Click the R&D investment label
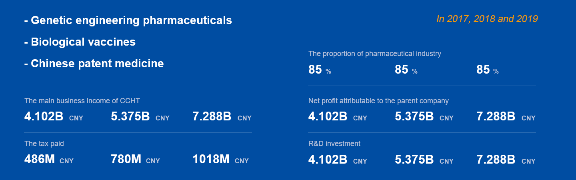The height and width of the screenshot is (180, 576). point(334,143)
